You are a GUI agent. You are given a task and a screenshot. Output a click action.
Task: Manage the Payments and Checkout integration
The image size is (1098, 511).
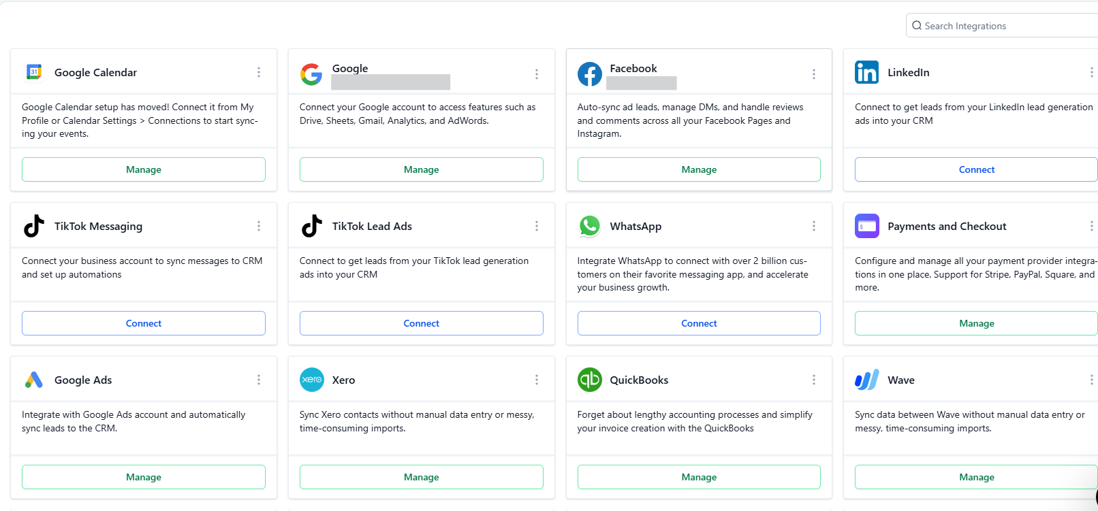[x=976, y=323]
